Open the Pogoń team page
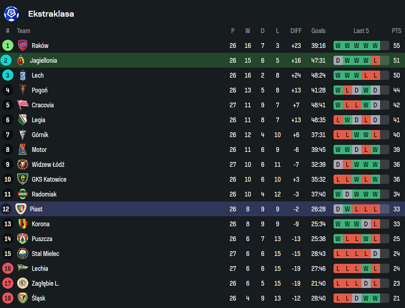 [39, 90]
